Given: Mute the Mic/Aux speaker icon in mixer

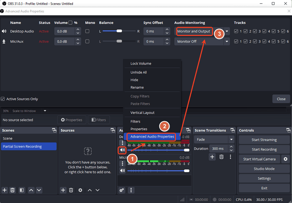Looking at the screenshot, I should tap(122, 170).
